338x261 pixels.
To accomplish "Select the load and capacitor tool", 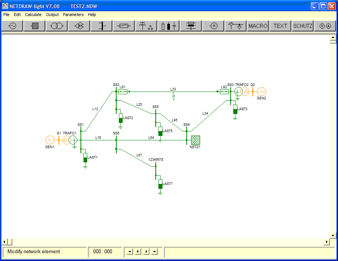I will coord(169,26).
